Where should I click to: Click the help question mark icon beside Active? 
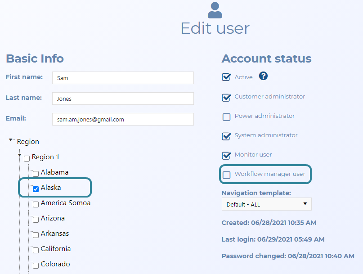click(x=264, y=76)
